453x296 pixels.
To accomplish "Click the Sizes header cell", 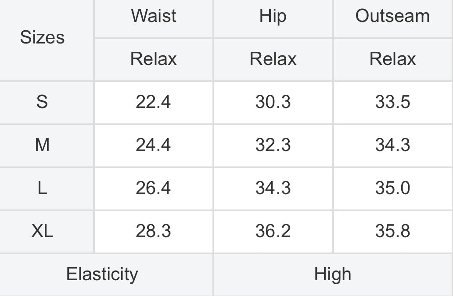I will (42, 38).
